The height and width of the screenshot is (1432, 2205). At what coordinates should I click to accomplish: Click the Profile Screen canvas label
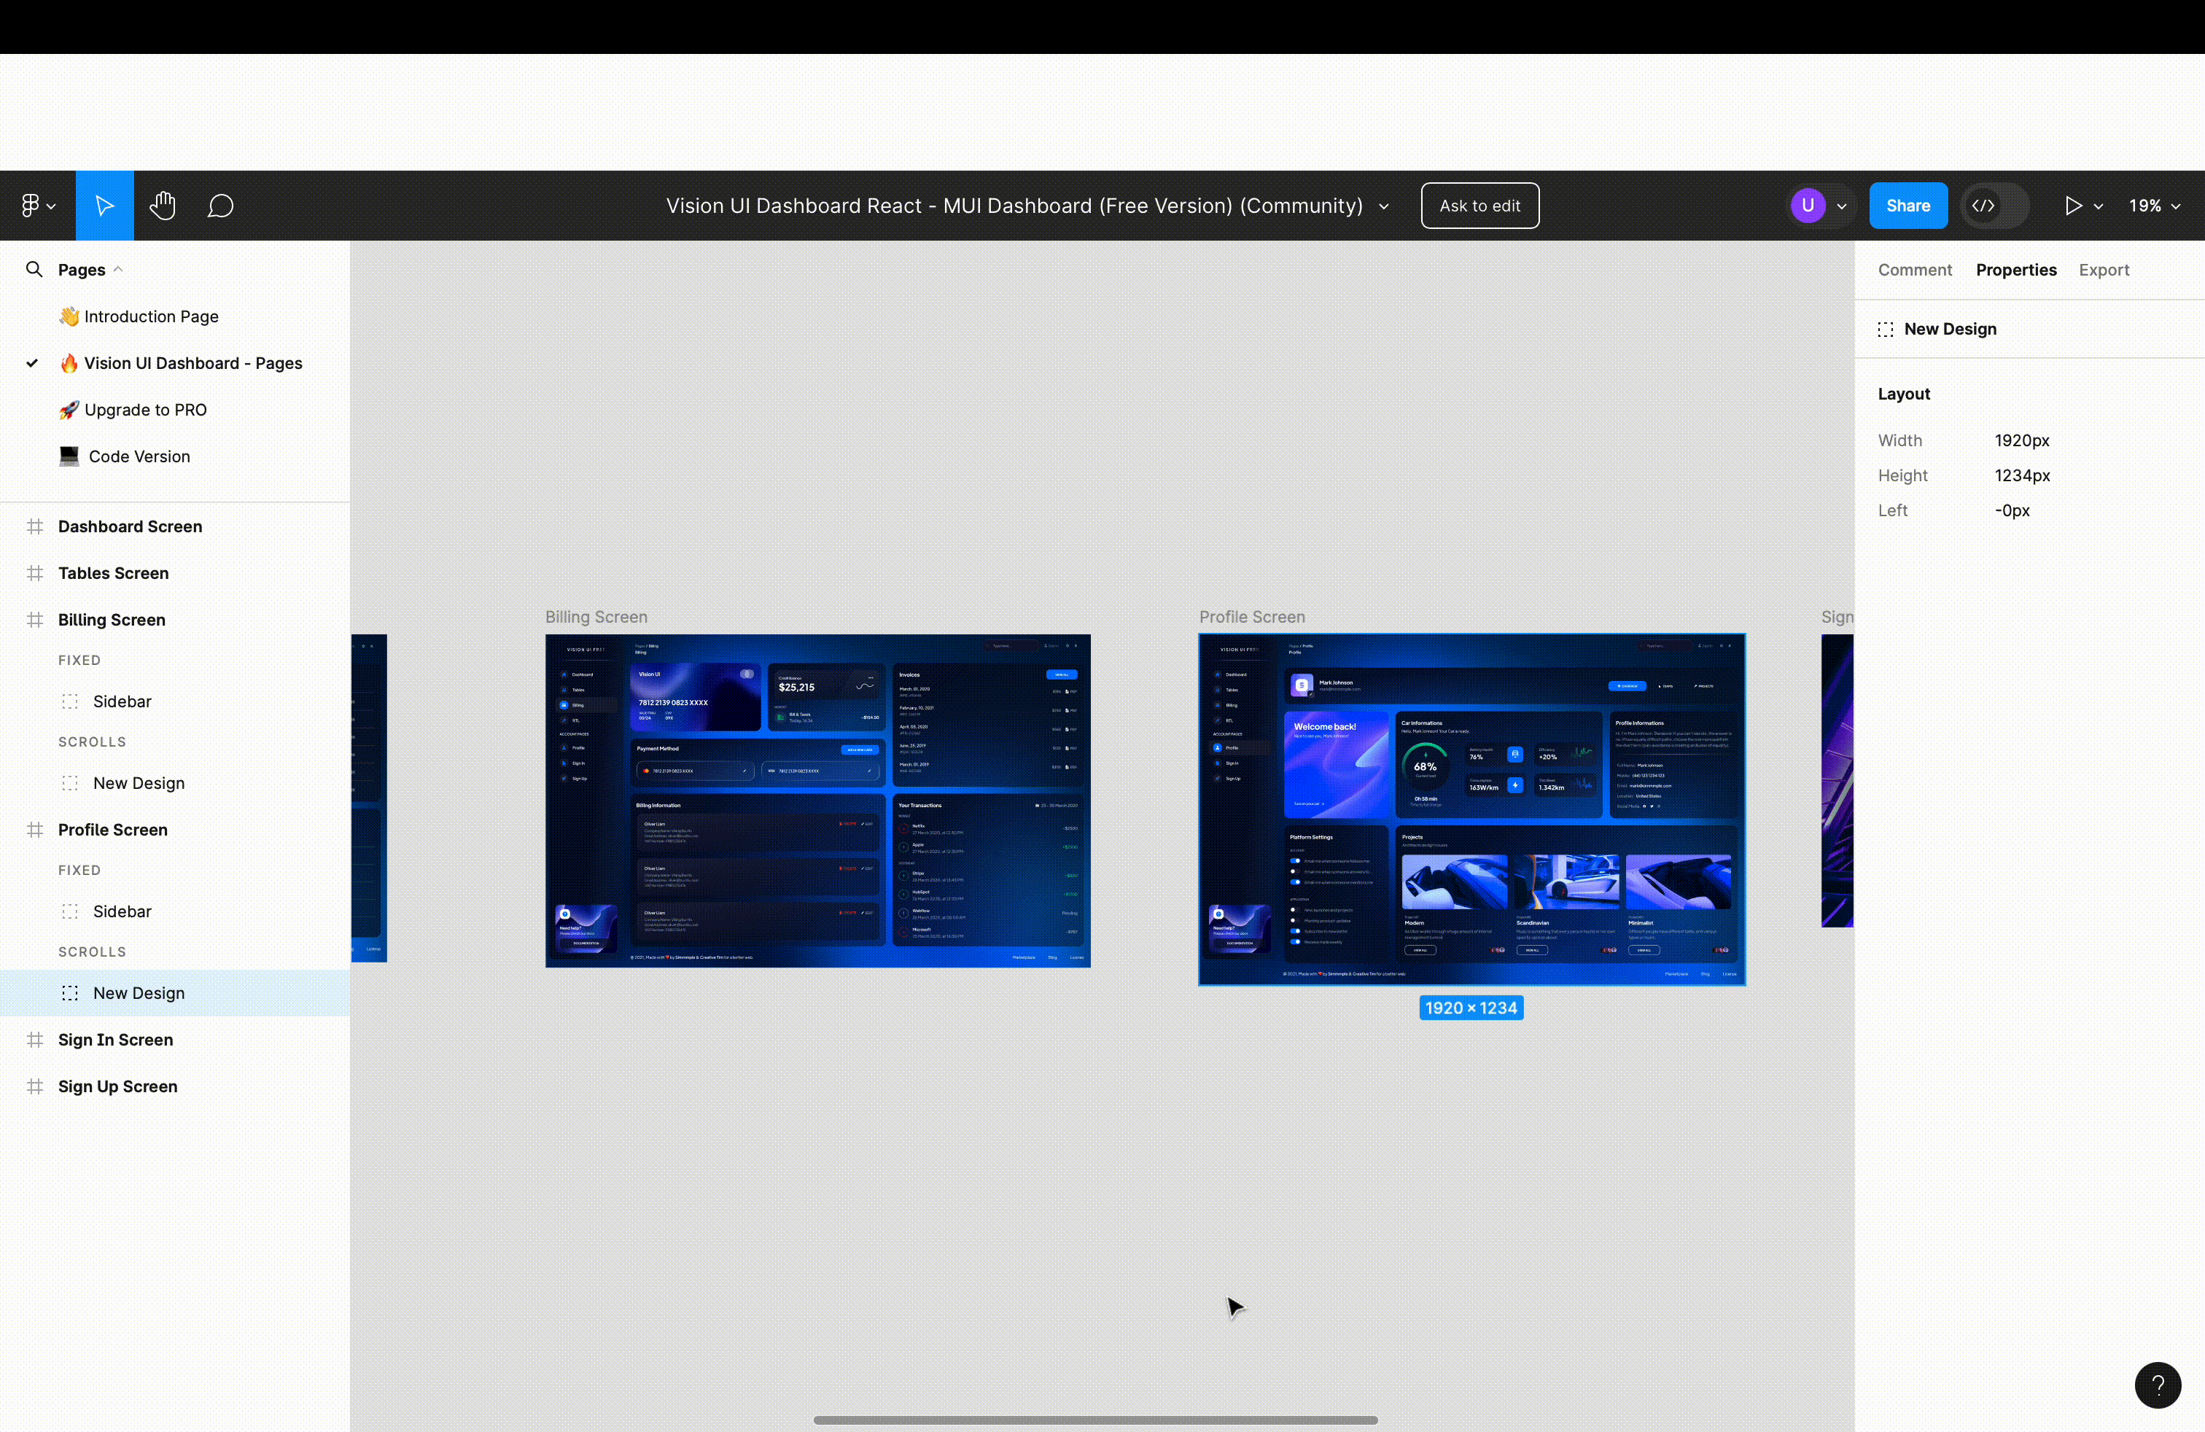[1252, 617]
